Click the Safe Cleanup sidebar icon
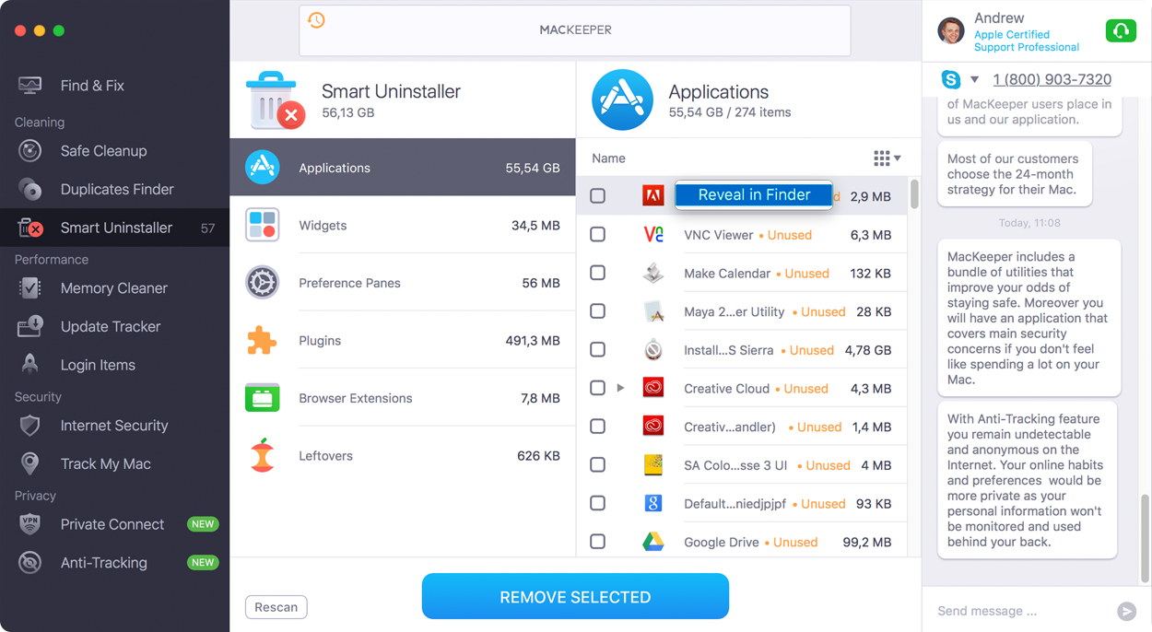 (x=29, y=151)
